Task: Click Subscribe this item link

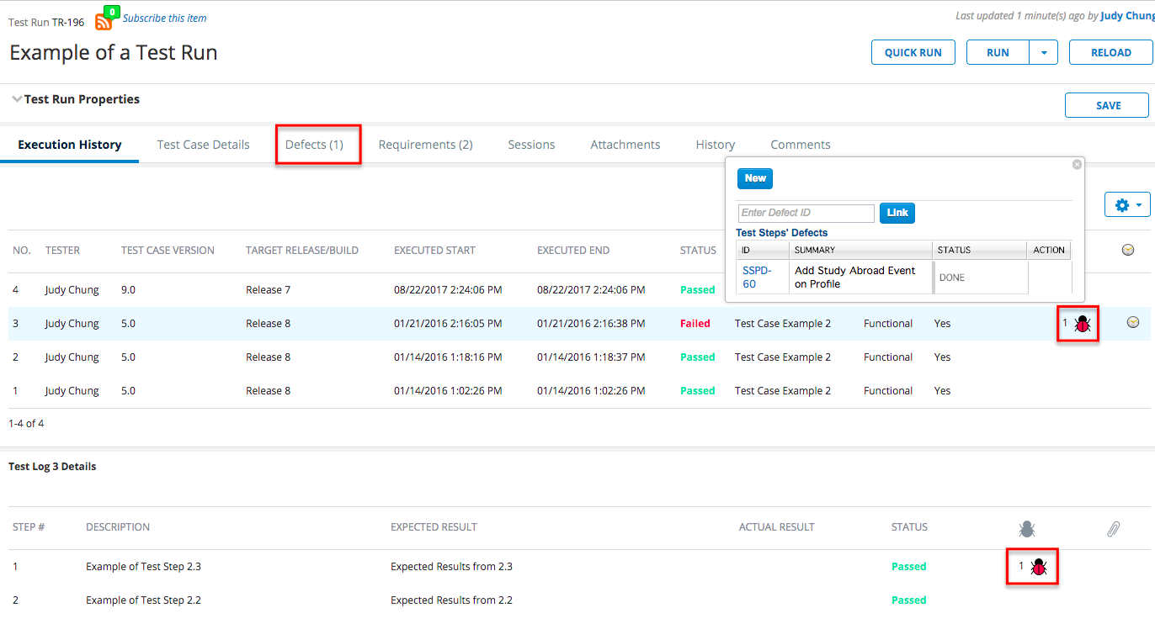Action: (164, 18)
